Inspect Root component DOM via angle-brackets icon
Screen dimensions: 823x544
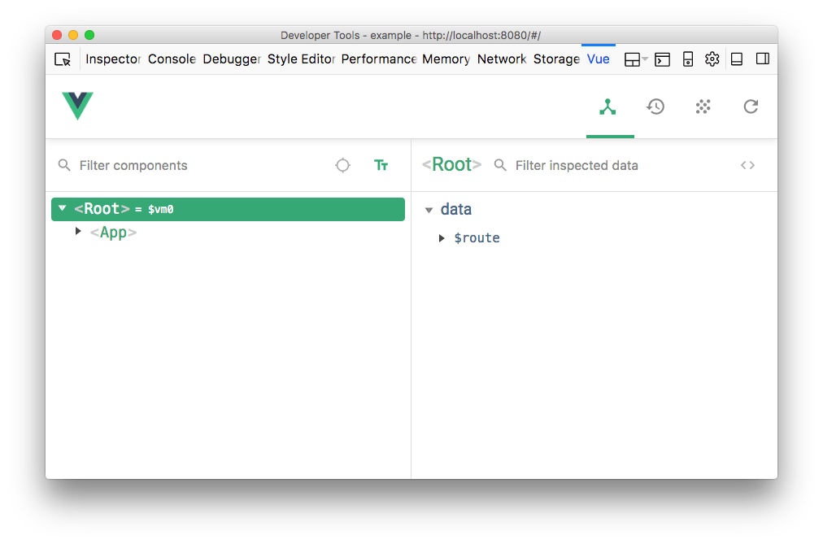pyautogui.click(x=747, y=165)
